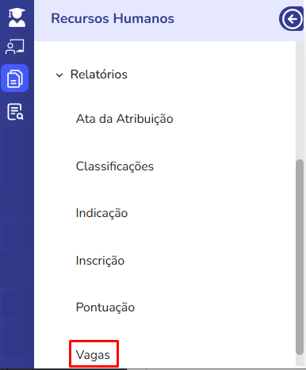Viewport: 306px width, 370px height.
Task: Click the highlighted documents icon in sidebar
Action: tap(15, 78)
